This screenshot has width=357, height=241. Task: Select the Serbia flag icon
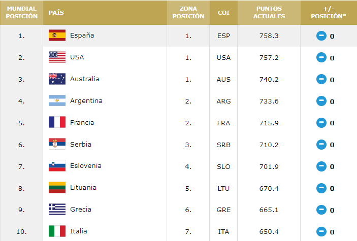tap(57, 144)
